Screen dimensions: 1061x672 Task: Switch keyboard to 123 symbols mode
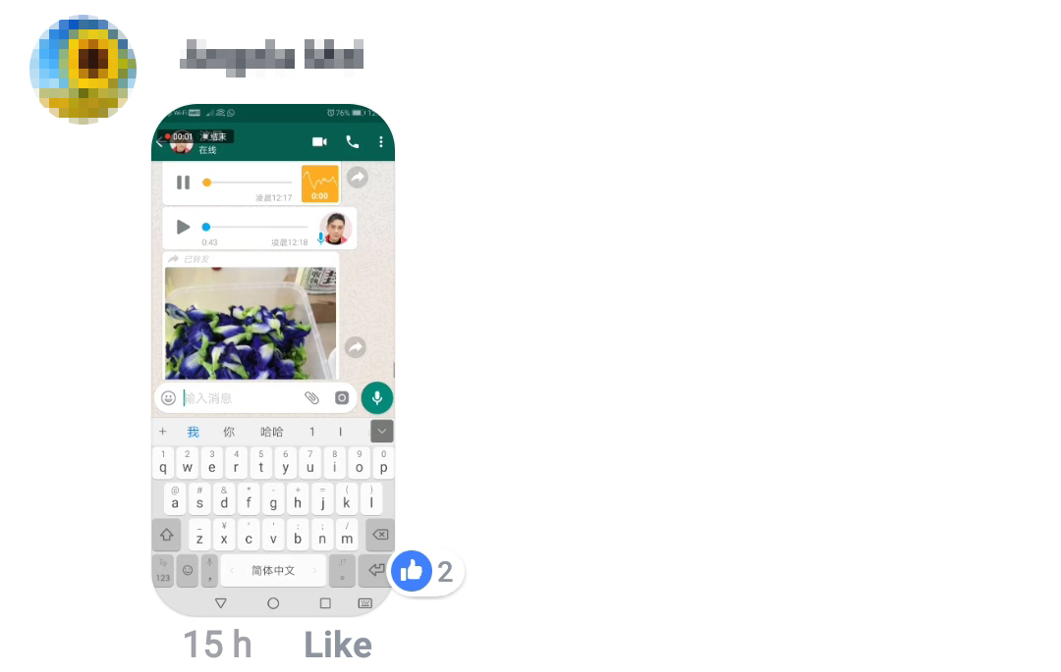[x=163, y=571]
